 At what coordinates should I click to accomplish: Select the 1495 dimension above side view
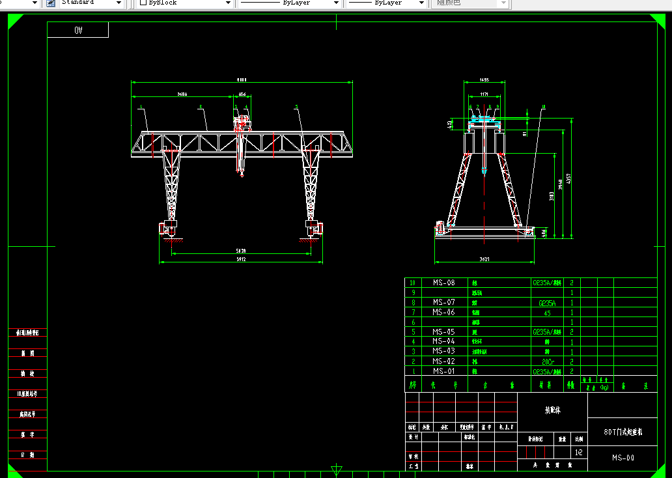pyautogui.click(x=484, y=79)
